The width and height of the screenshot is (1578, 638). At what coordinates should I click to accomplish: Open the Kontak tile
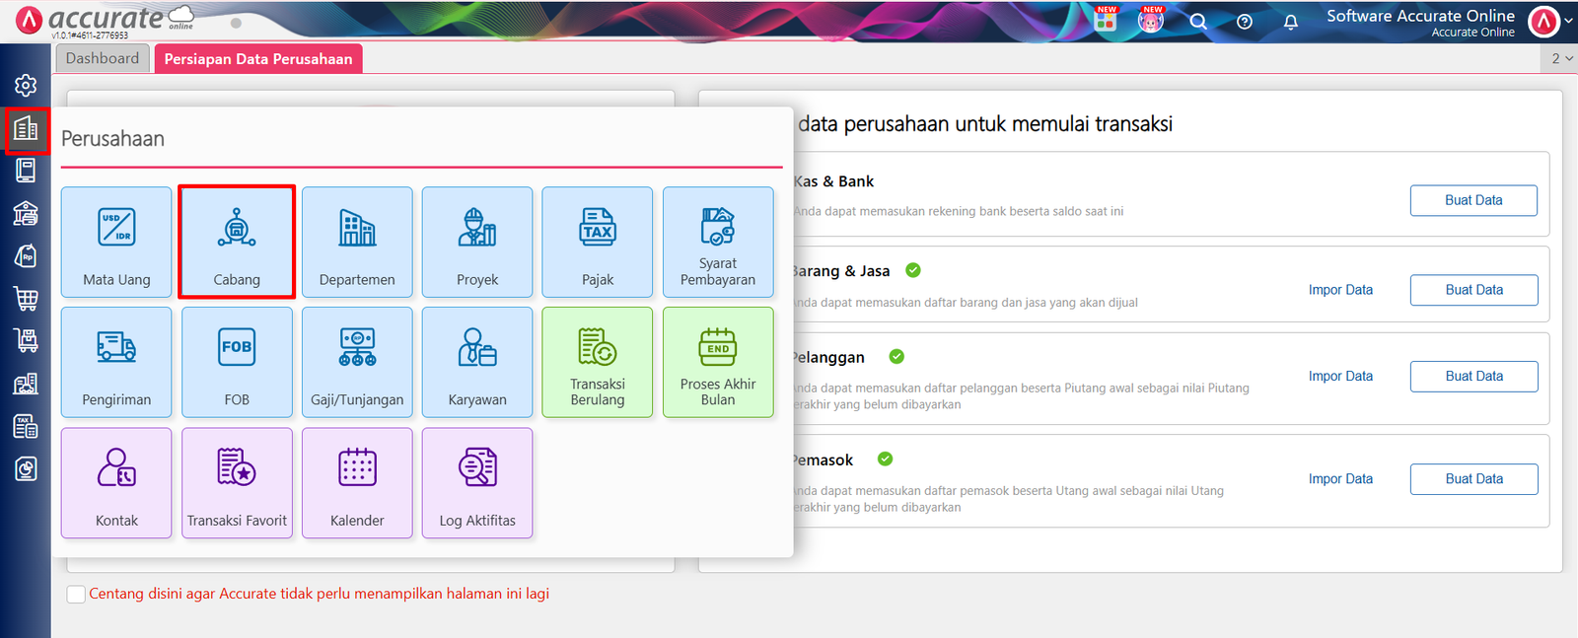[x=116, y=482]
